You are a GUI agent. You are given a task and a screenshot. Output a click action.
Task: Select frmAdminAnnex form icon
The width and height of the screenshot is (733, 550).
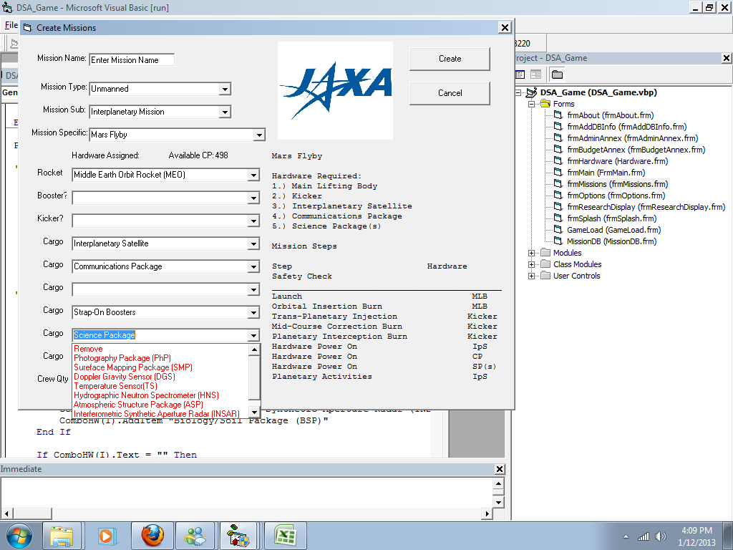pyautogui.click(x=558, y=138)
